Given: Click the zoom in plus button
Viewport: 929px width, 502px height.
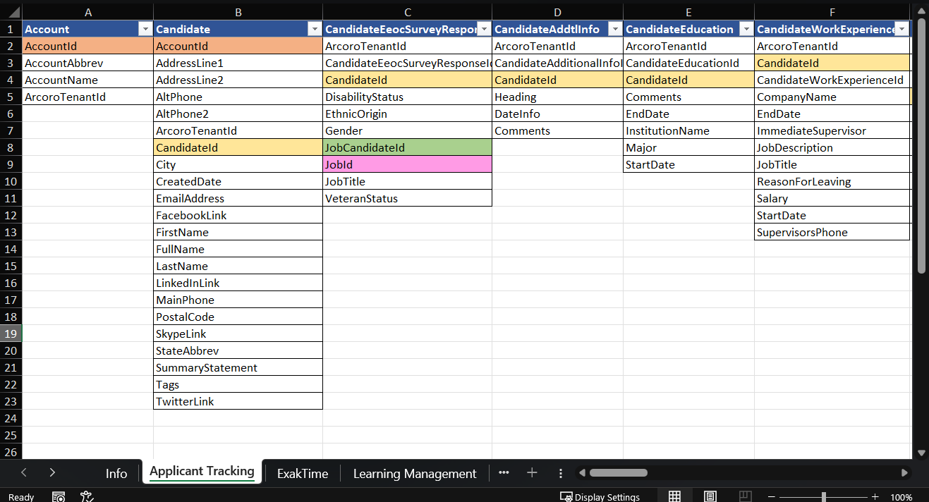Looking at the screenshot, I should (875, 496).
